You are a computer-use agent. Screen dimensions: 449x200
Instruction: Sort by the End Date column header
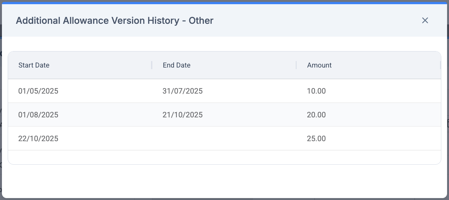pos(177,65)
